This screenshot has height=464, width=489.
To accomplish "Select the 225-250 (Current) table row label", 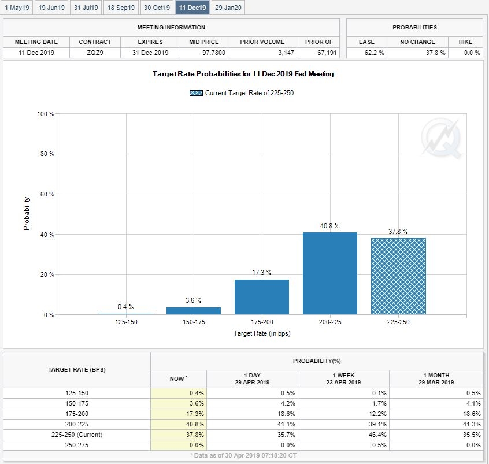I will [x=76, y=435].
